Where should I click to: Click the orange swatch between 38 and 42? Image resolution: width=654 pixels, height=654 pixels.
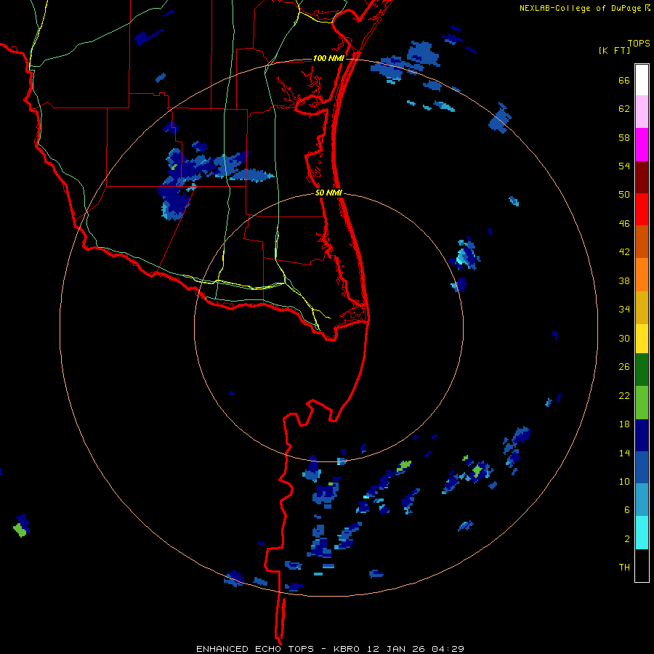tap(642, 275)
